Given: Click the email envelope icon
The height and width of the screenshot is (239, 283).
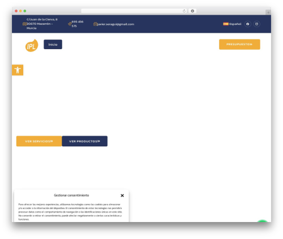Looking at the screenshot, I should click(95, 24).
